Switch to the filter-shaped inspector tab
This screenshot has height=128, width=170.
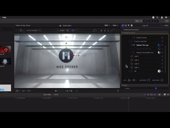129,25
